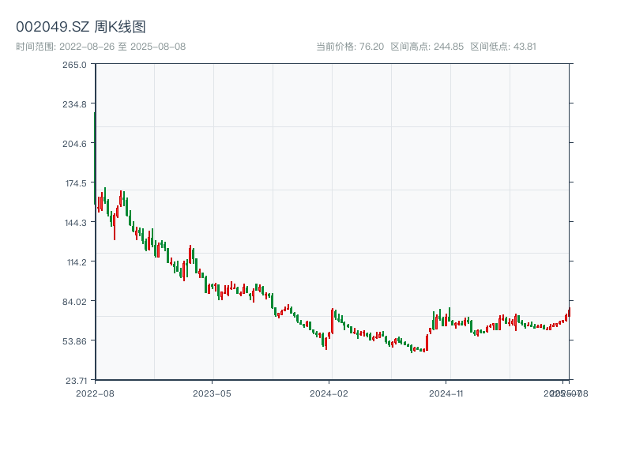The width and height of the screenshot is (632, 474).
Task: Click x-axis date label 2022-08
Action: coord(95,393)
